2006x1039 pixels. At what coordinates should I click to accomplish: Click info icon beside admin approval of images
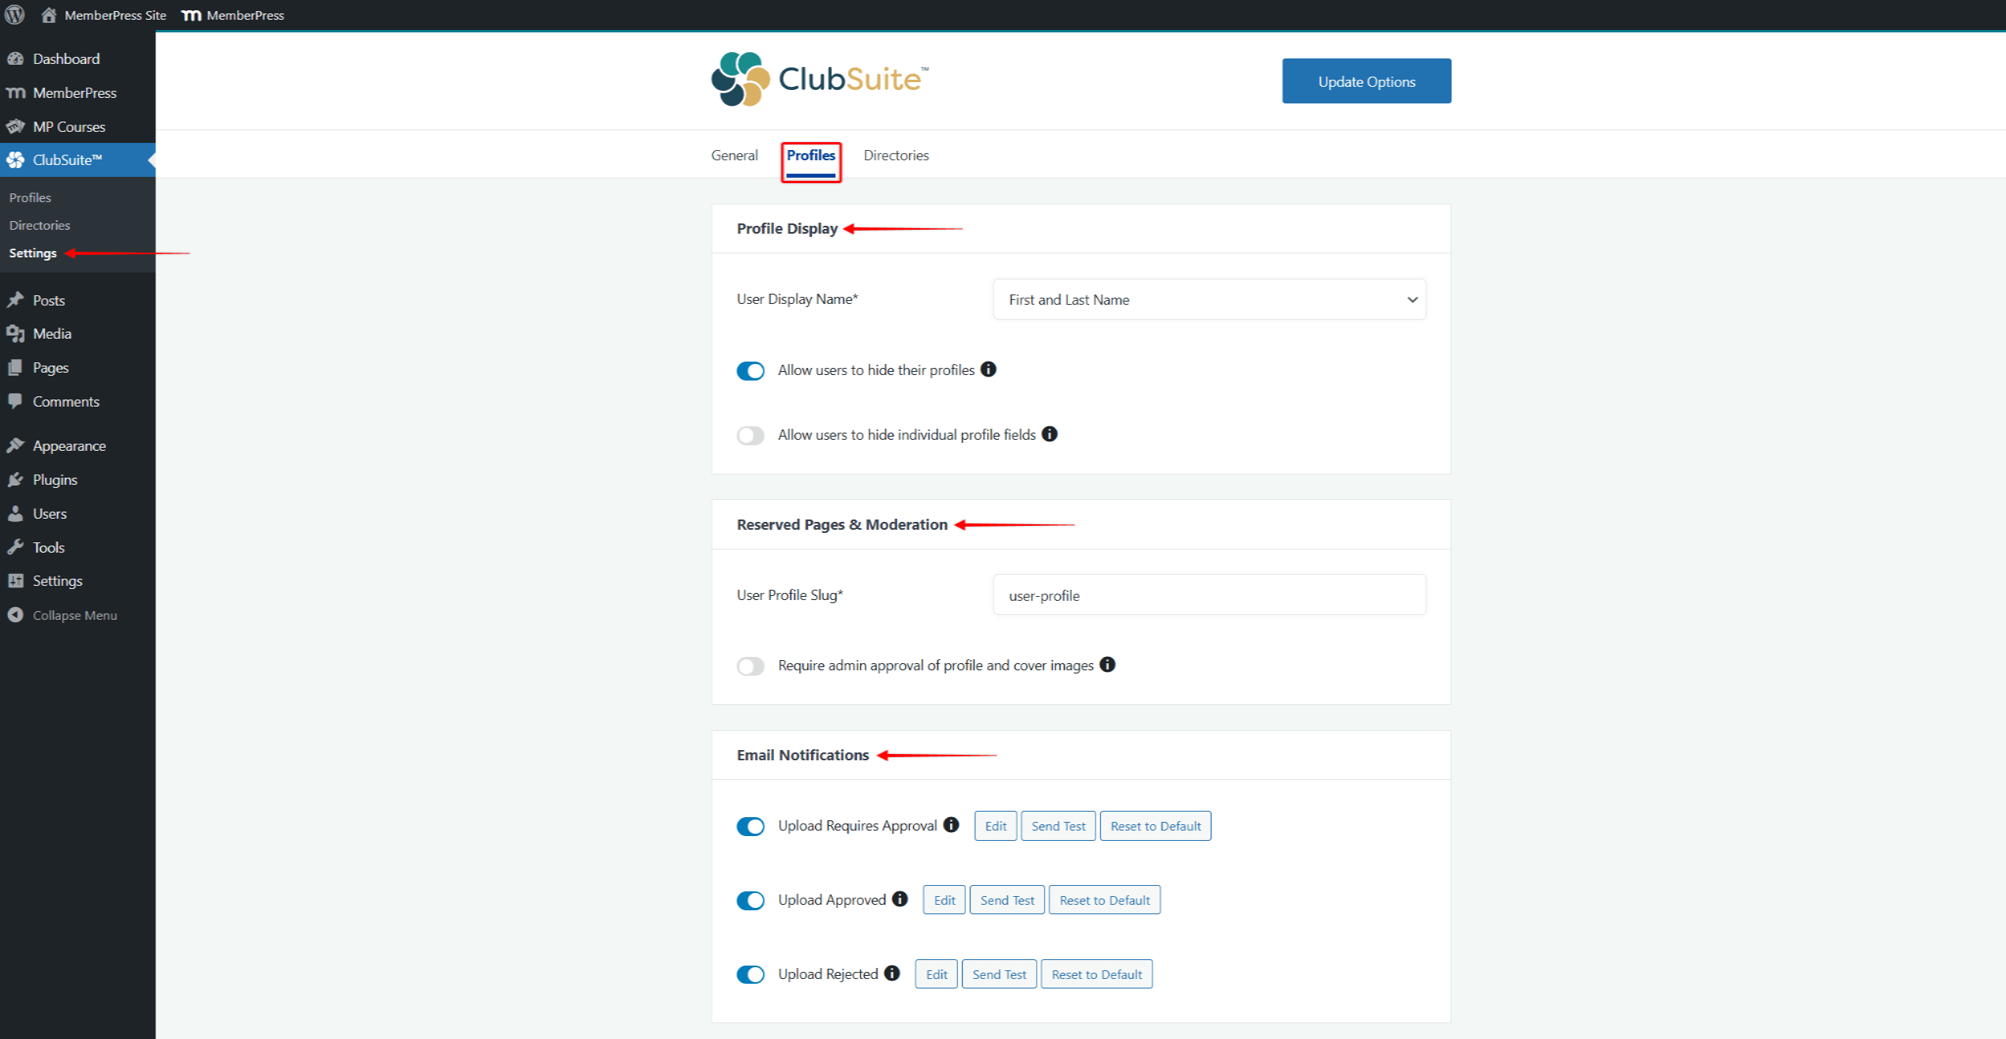[x=1108, y=665]
